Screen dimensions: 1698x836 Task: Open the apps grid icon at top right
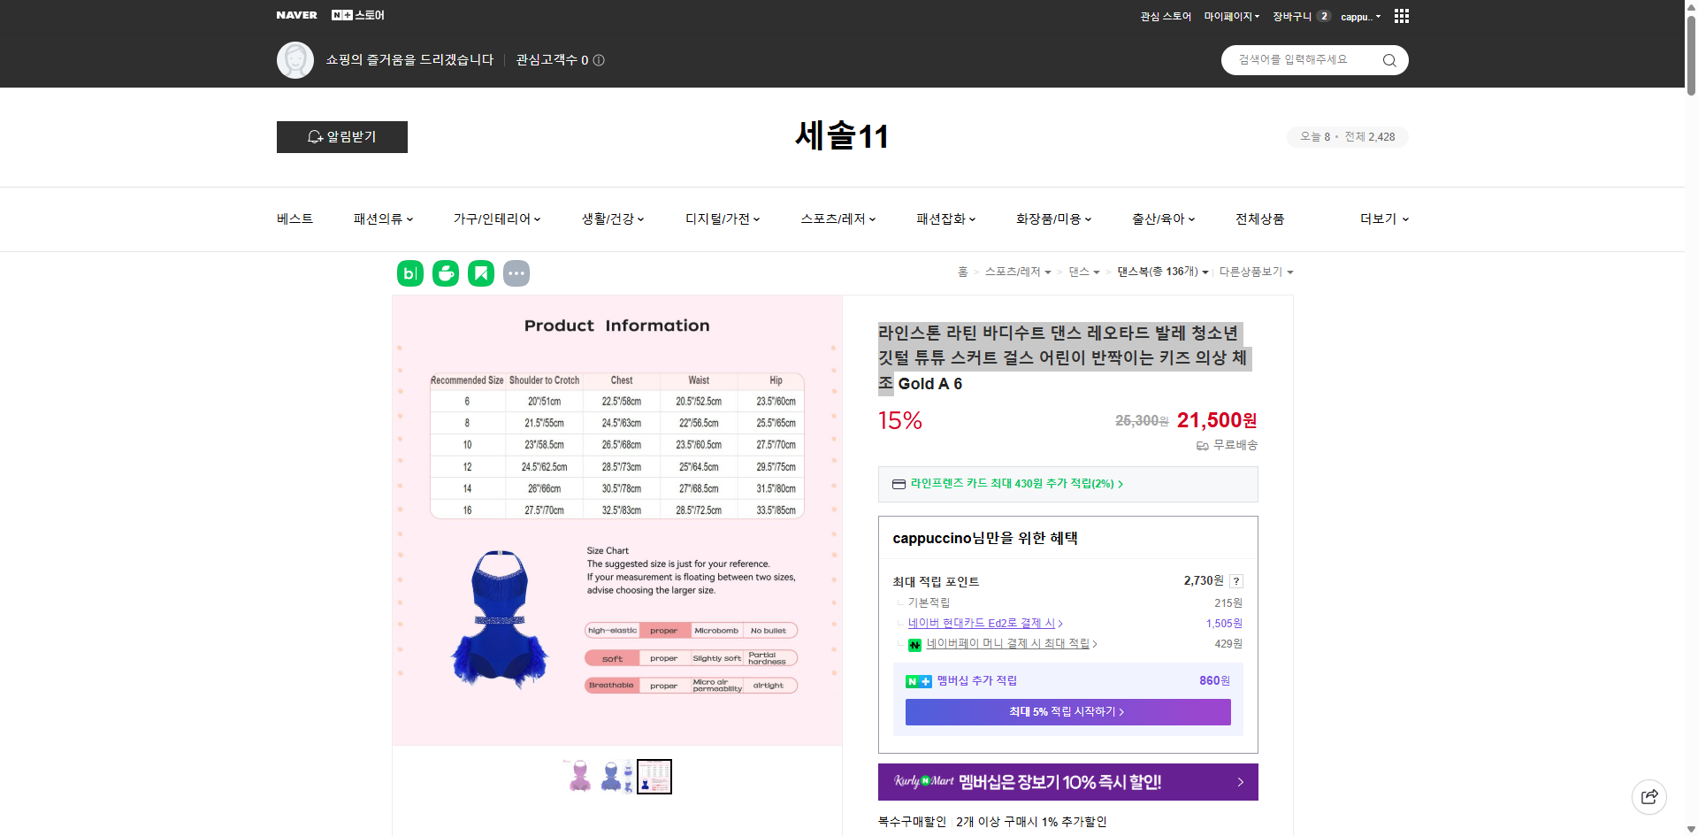tap(1401, 15)
